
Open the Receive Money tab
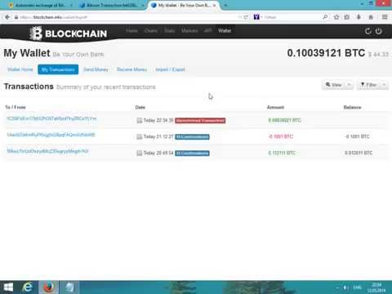131,69
